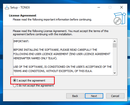Click the license scrollbar up arrow

114,41
